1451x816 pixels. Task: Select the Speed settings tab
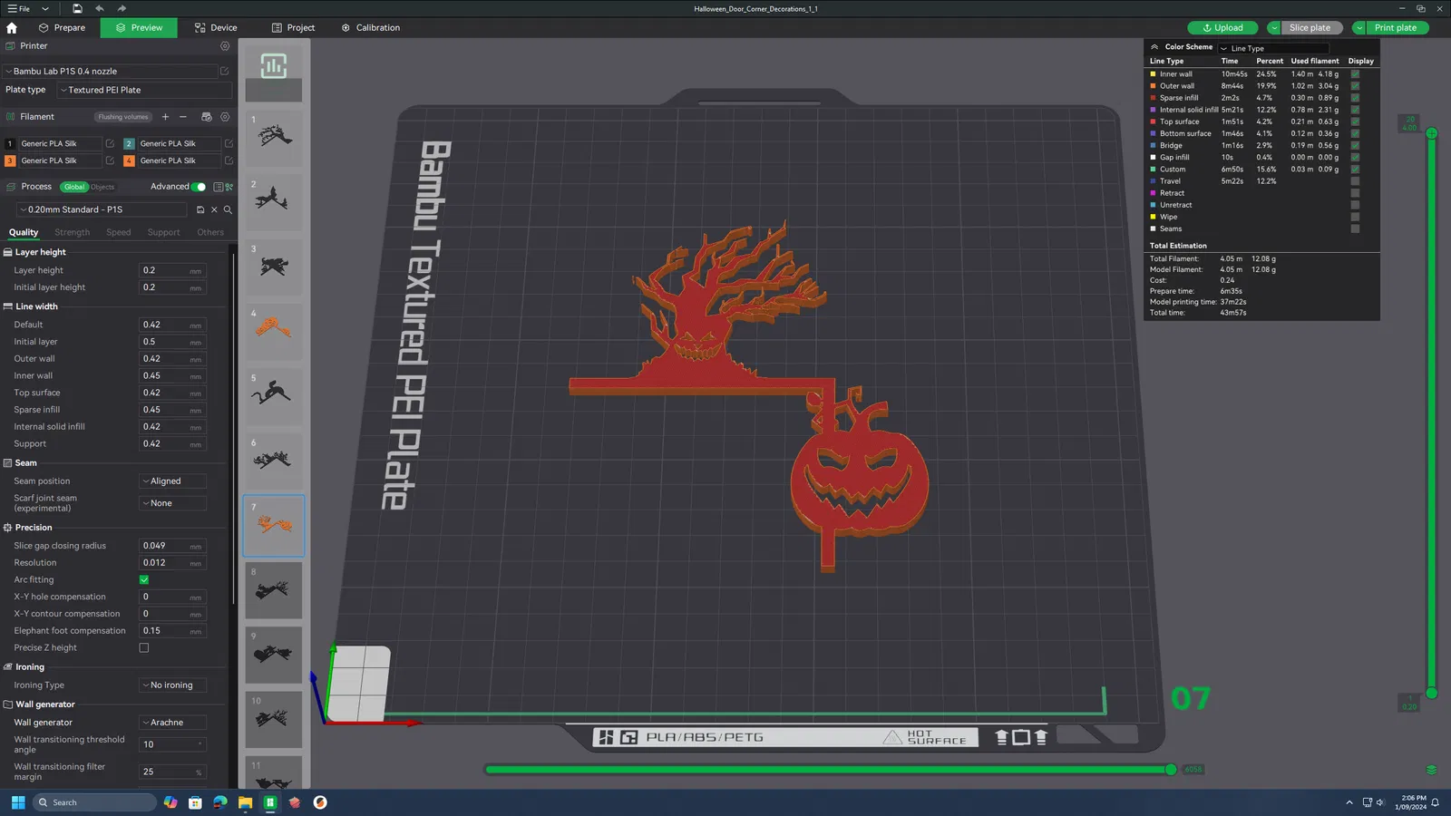point(119,233)
